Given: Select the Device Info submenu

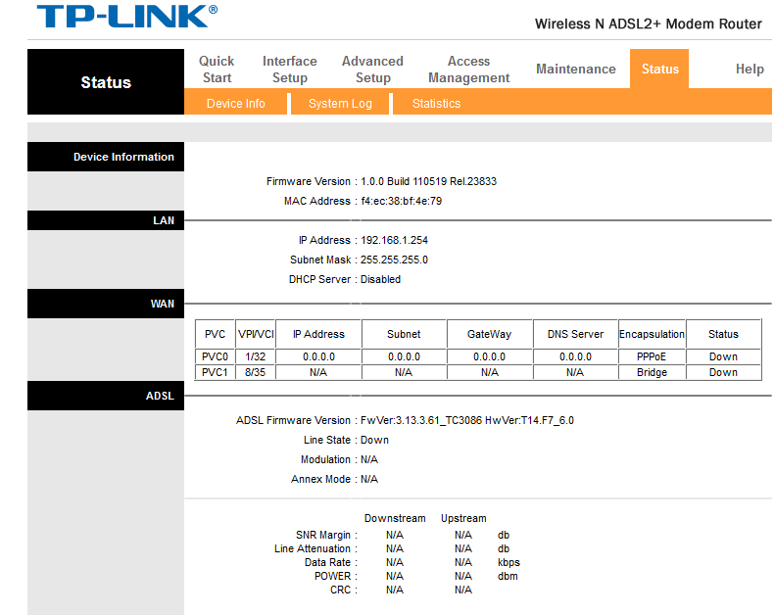Looking at the screenshot, I should click(235, 104).
